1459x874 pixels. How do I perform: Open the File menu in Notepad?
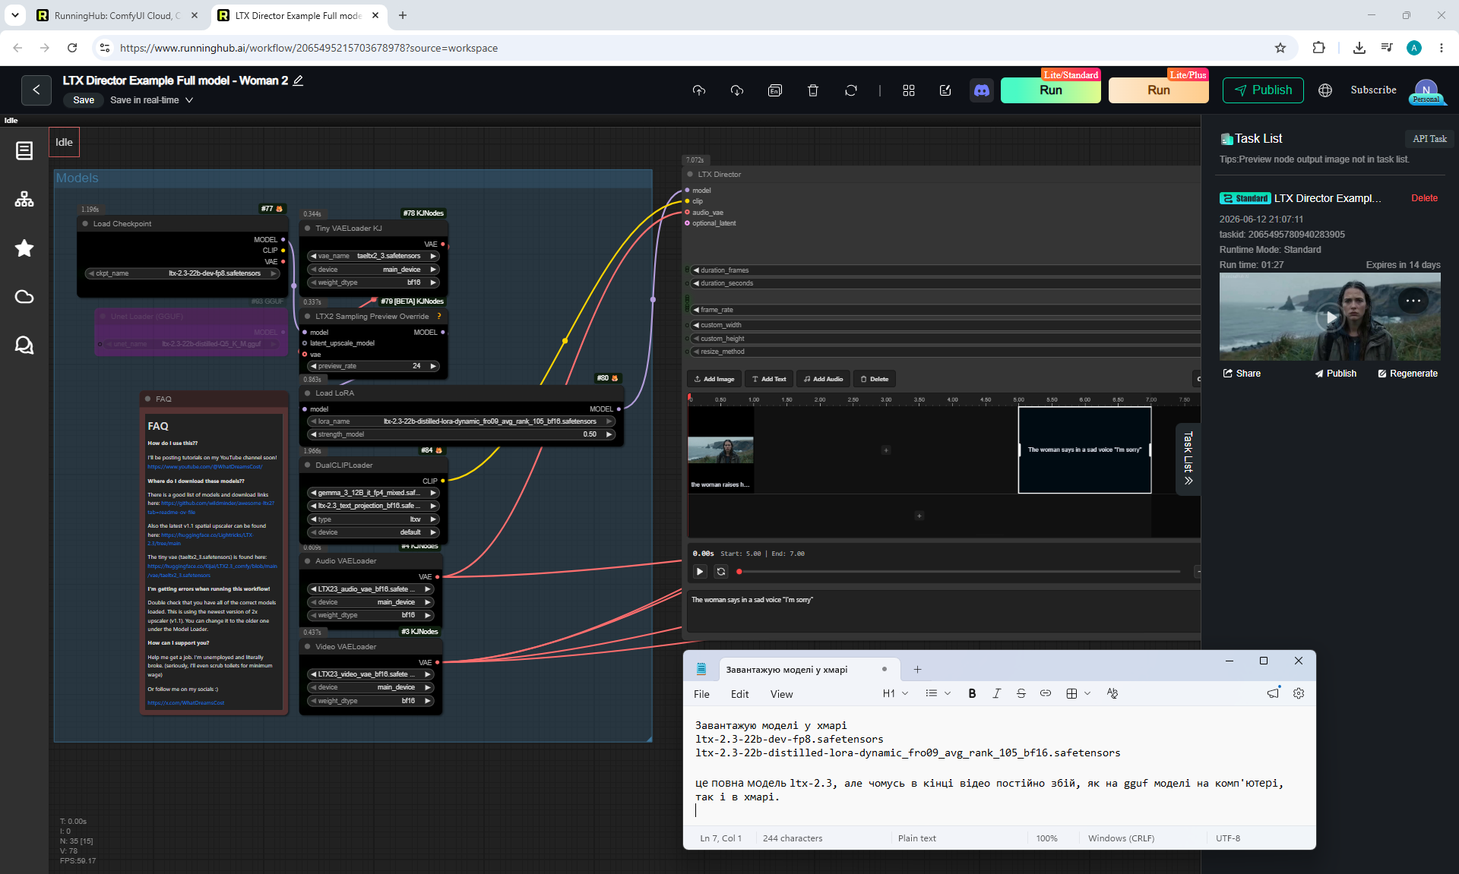[x=701, y=694]
